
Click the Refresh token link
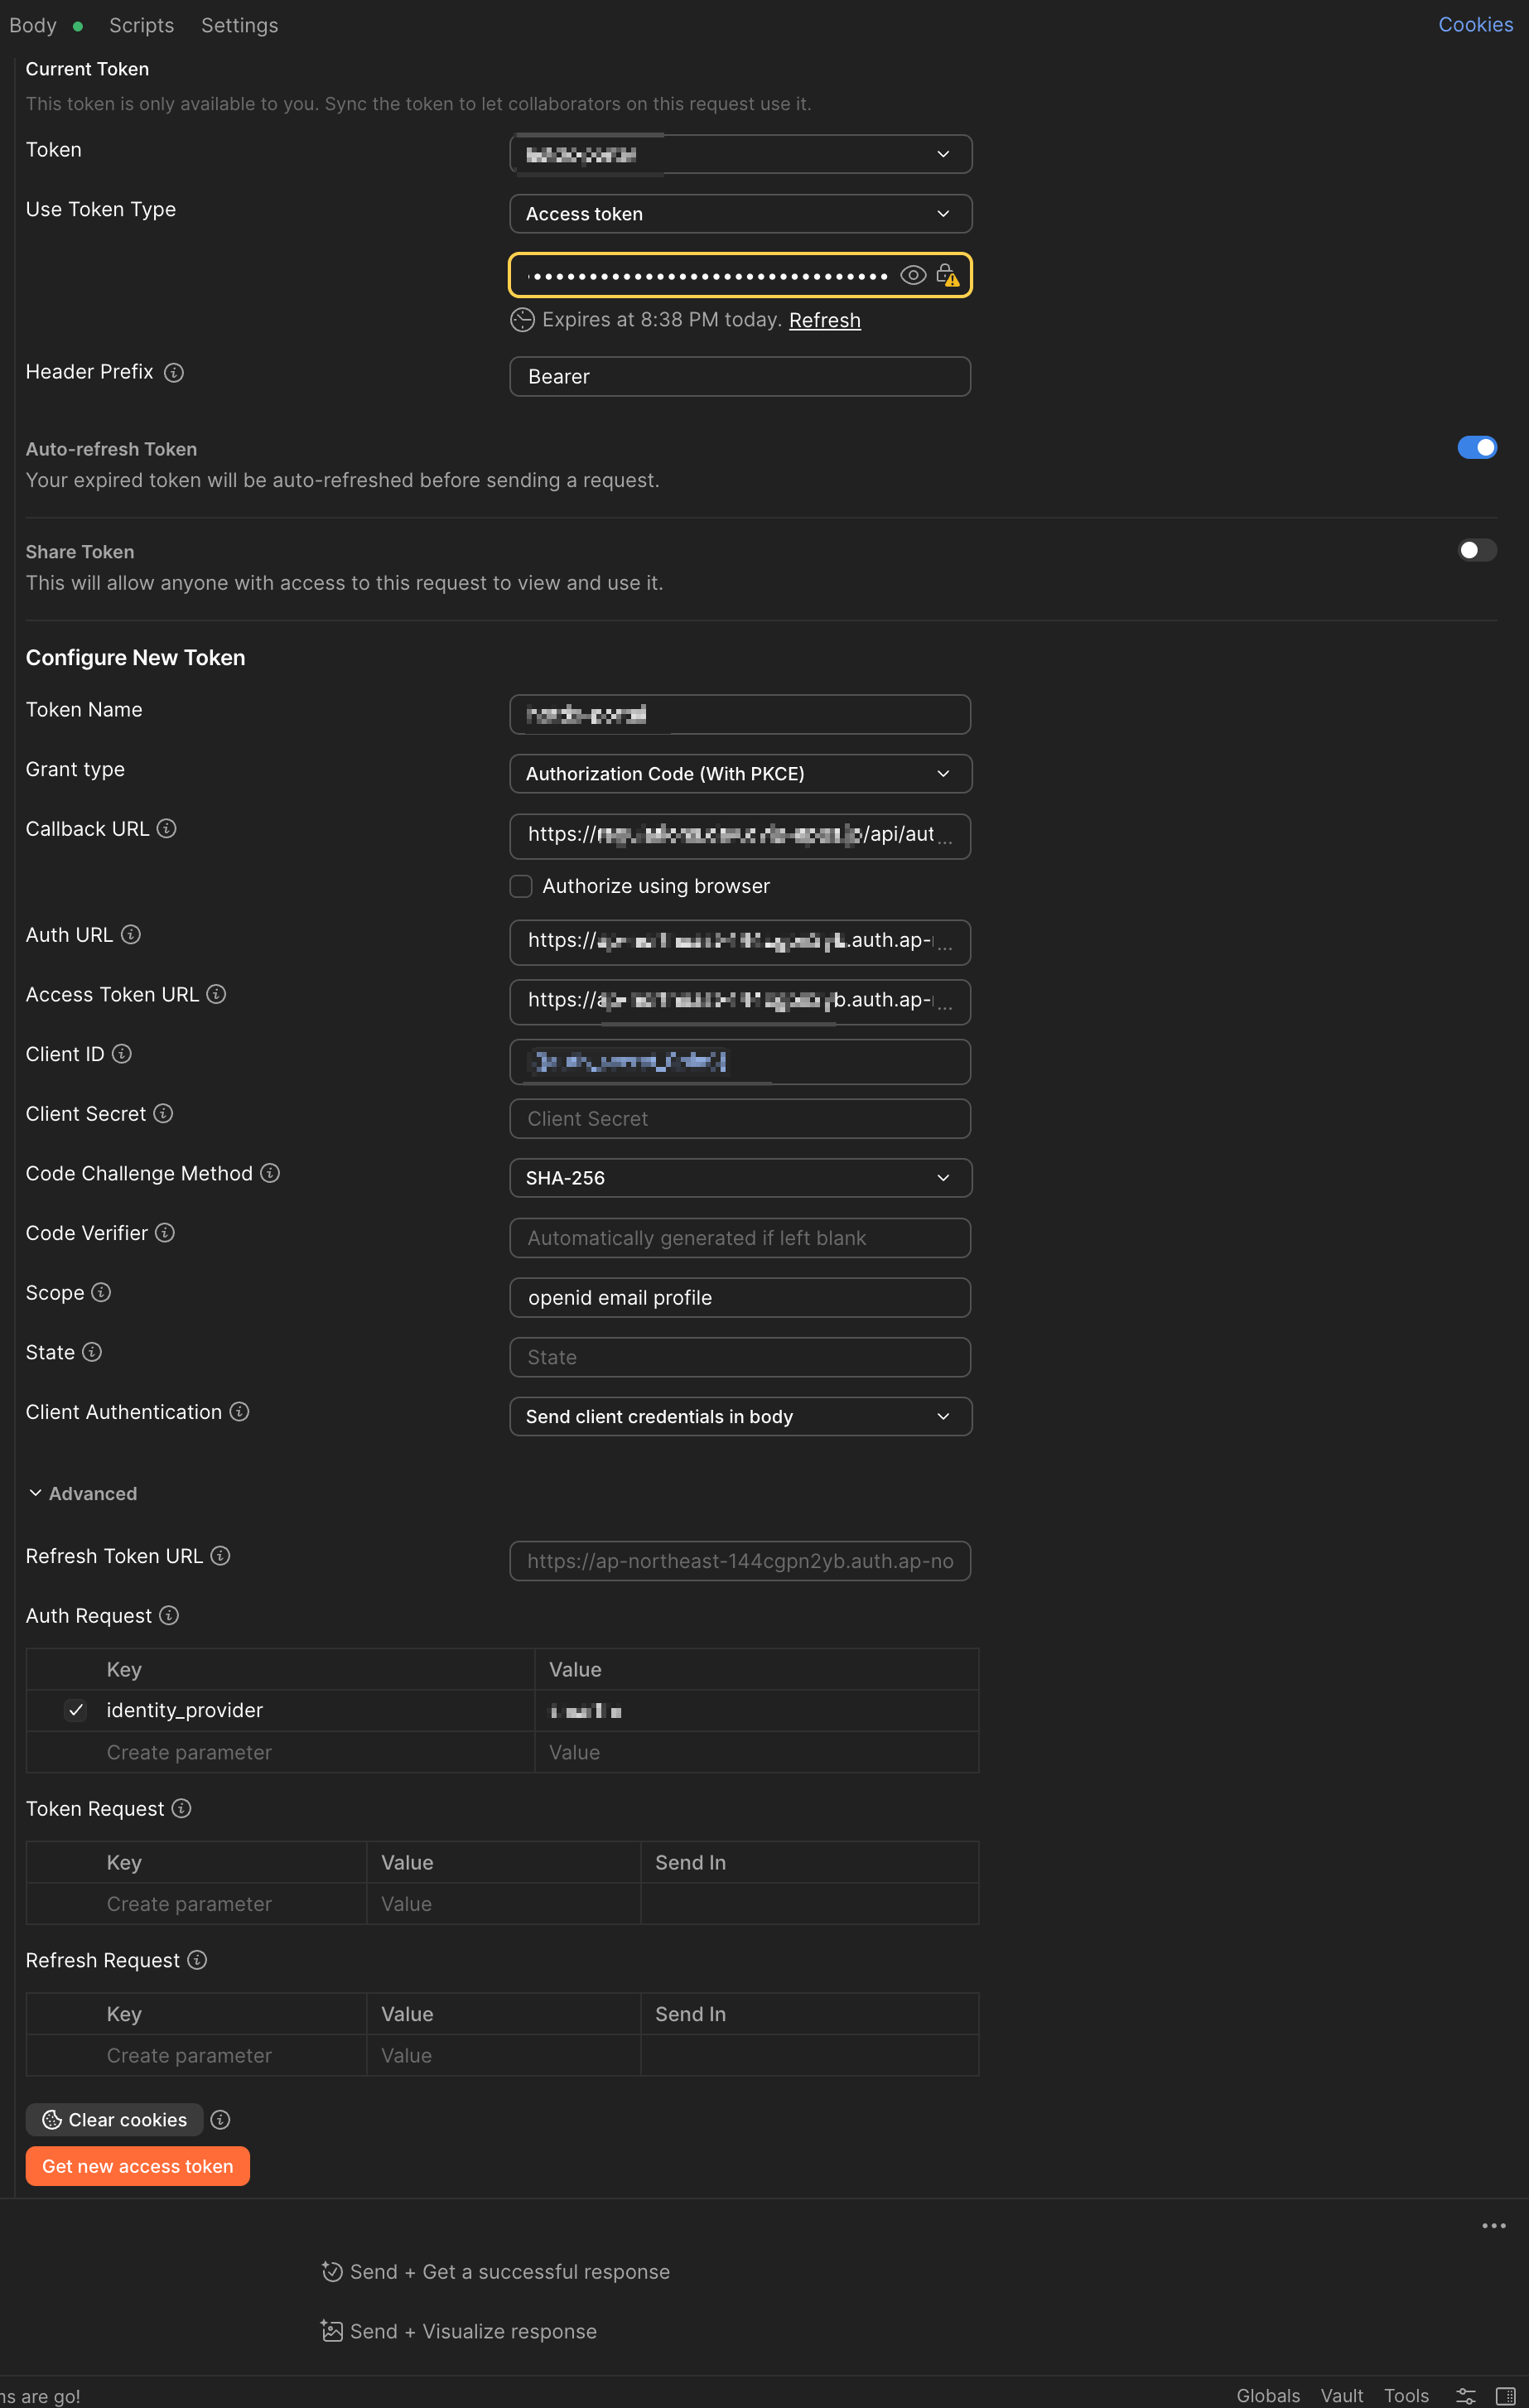[825, 320]
